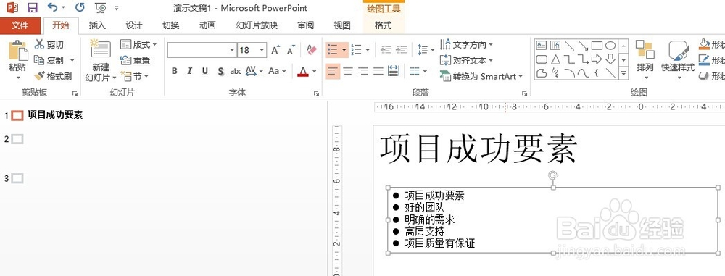Switch to the Design (设计) tab

tap(134, 25)
